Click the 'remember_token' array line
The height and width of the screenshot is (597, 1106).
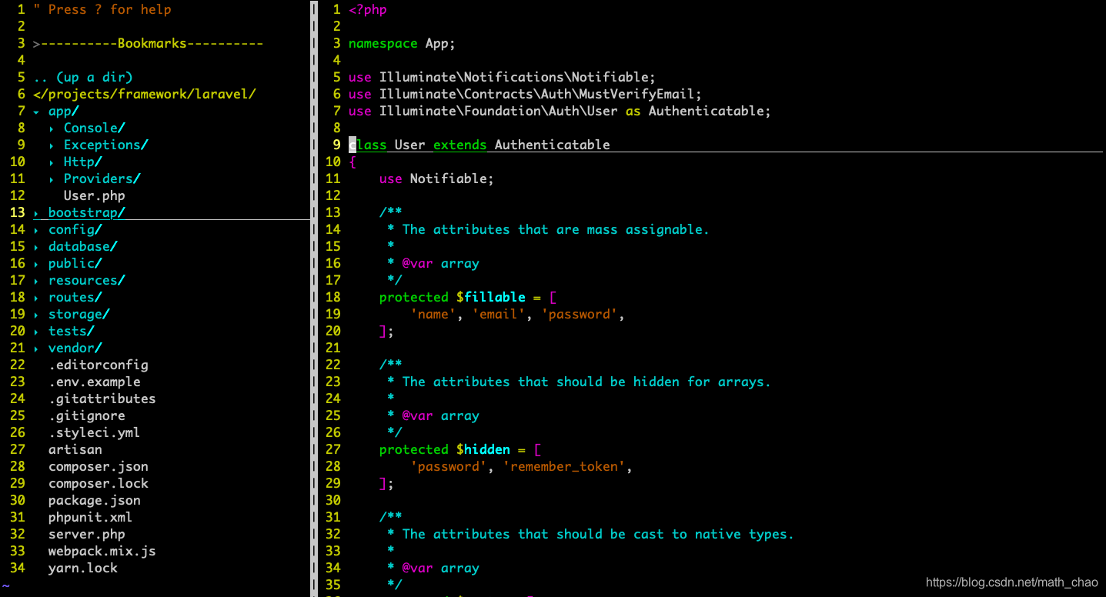521,467
